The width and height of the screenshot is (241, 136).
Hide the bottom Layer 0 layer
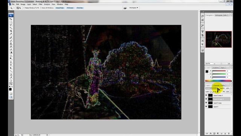point(206,107)
